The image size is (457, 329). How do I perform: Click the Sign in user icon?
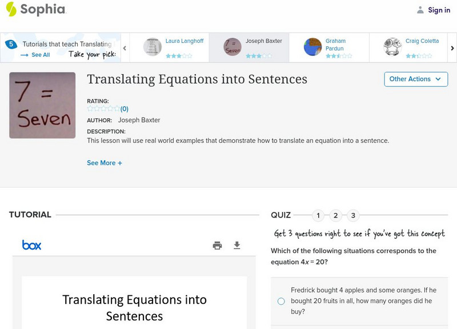(x=420, y=10)
